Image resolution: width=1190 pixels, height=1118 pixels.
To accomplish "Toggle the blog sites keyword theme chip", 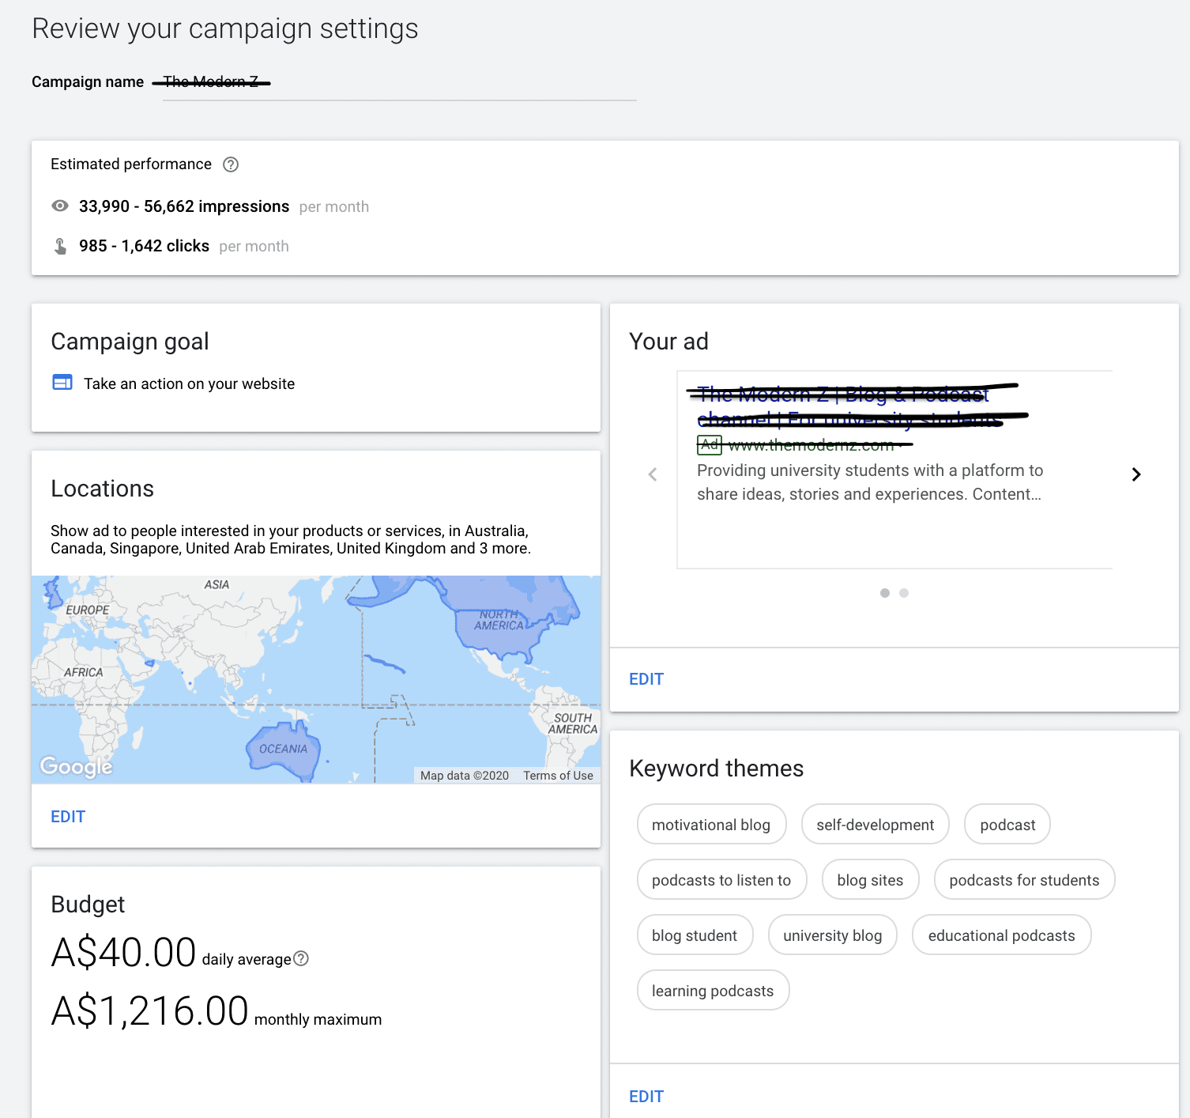I will pos(870,879).
